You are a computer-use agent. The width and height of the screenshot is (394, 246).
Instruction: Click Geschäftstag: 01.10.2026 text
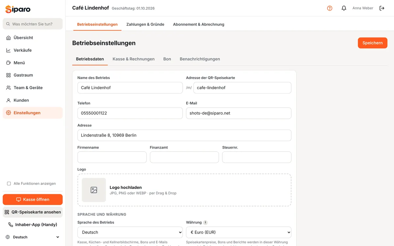click(133, 8)
